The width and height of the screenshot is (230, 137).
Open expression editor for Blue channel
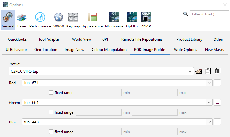(x=217, y=122)
